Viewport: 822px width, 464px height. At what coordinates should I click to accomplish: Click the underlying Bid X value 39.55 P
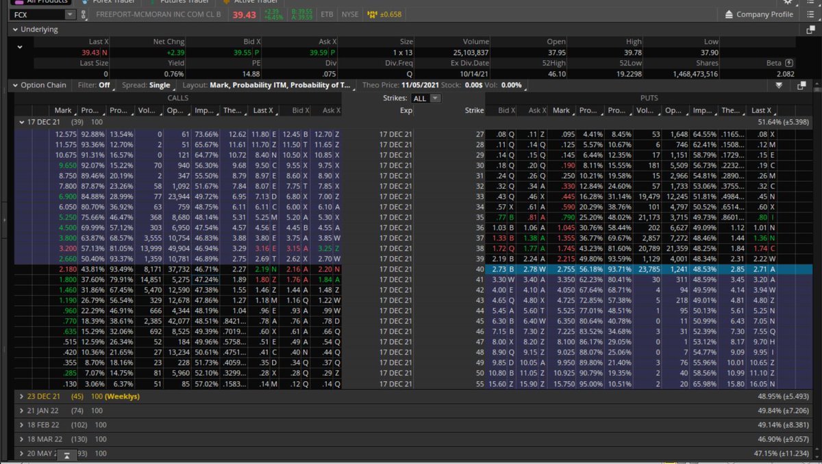(x=247, y=52)
